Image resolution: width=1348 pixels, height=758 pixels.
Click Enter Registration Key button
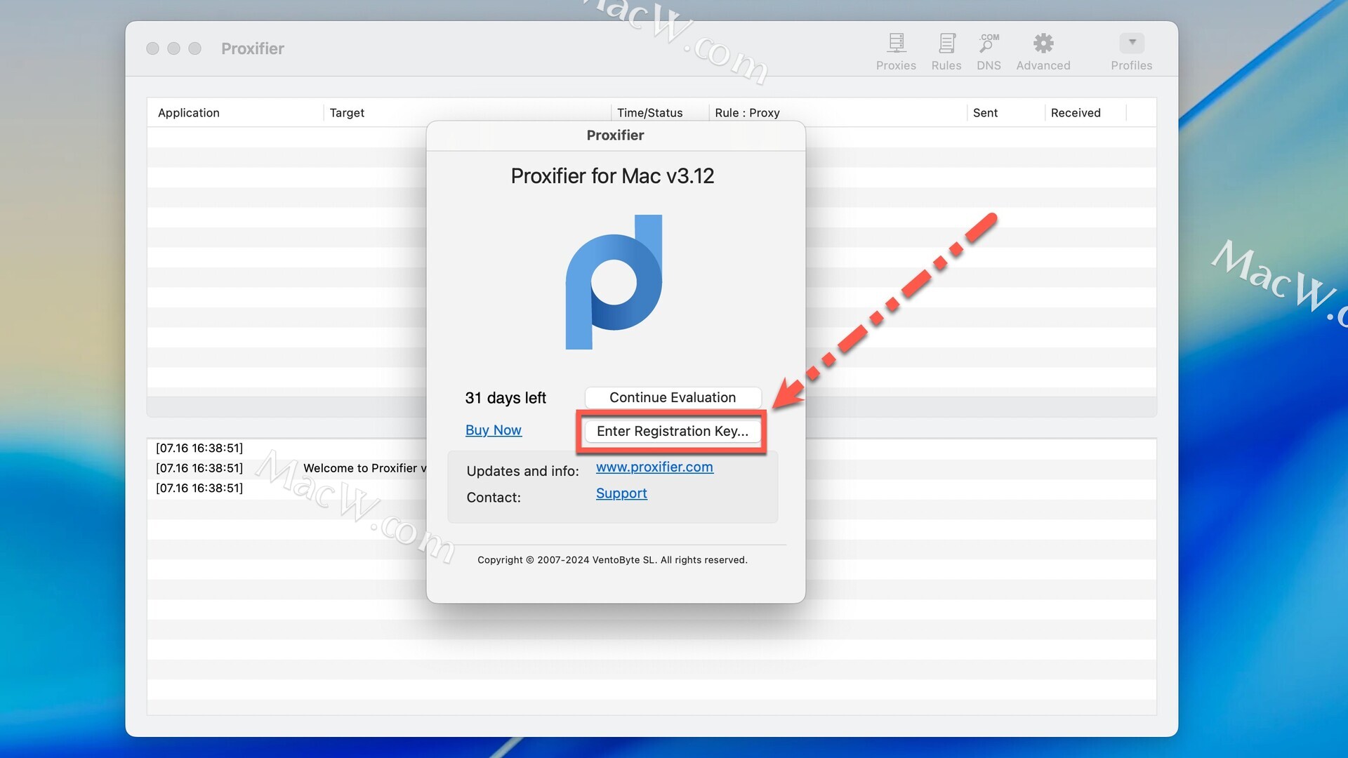click(673, 431)
